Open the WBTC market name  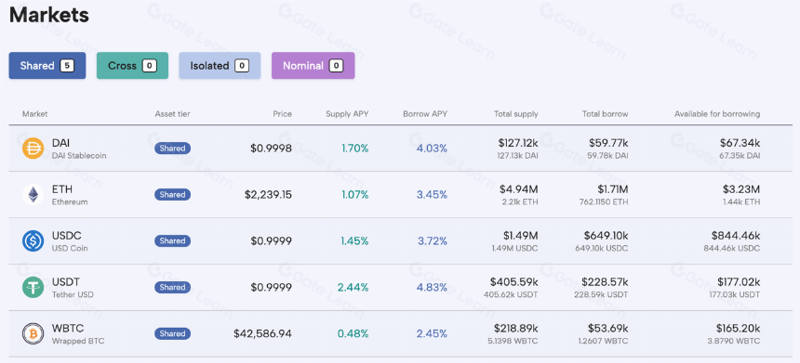68,329
